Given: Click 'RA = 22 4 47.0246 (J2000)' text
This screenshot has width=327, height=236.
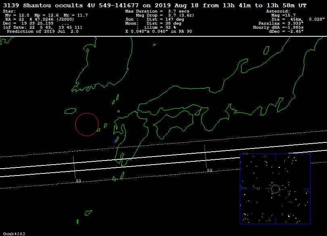Looking at the screenshot, I should tap(40, 19).
